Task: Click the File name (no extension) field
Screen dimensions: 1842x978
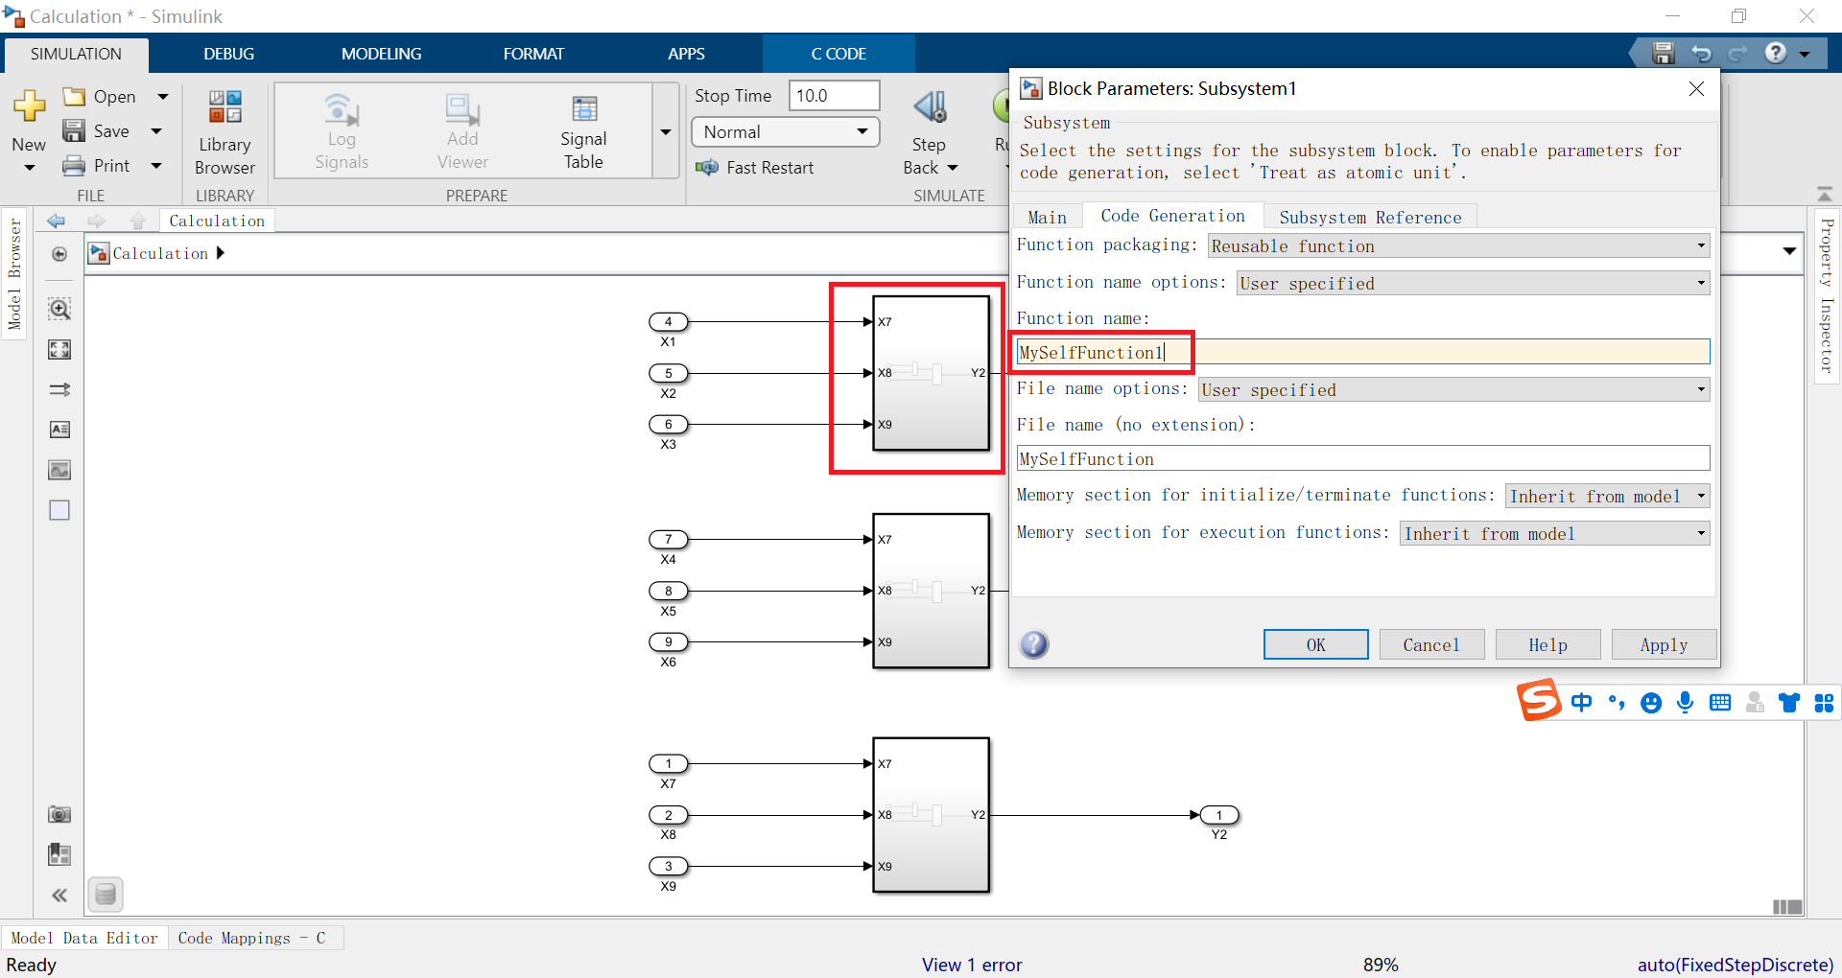Action: pos(1363,458)
